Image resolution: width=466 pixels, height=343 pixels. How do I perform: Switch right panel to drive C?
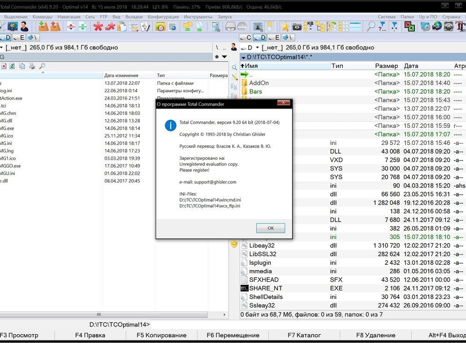(x=246, y=37)
